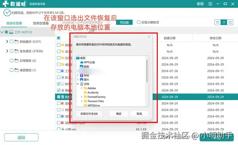This screenshot has height=145, width=238.
Task: Collapse the 文档 folder node
Action: pyautogui.click(x=78, y=84)
